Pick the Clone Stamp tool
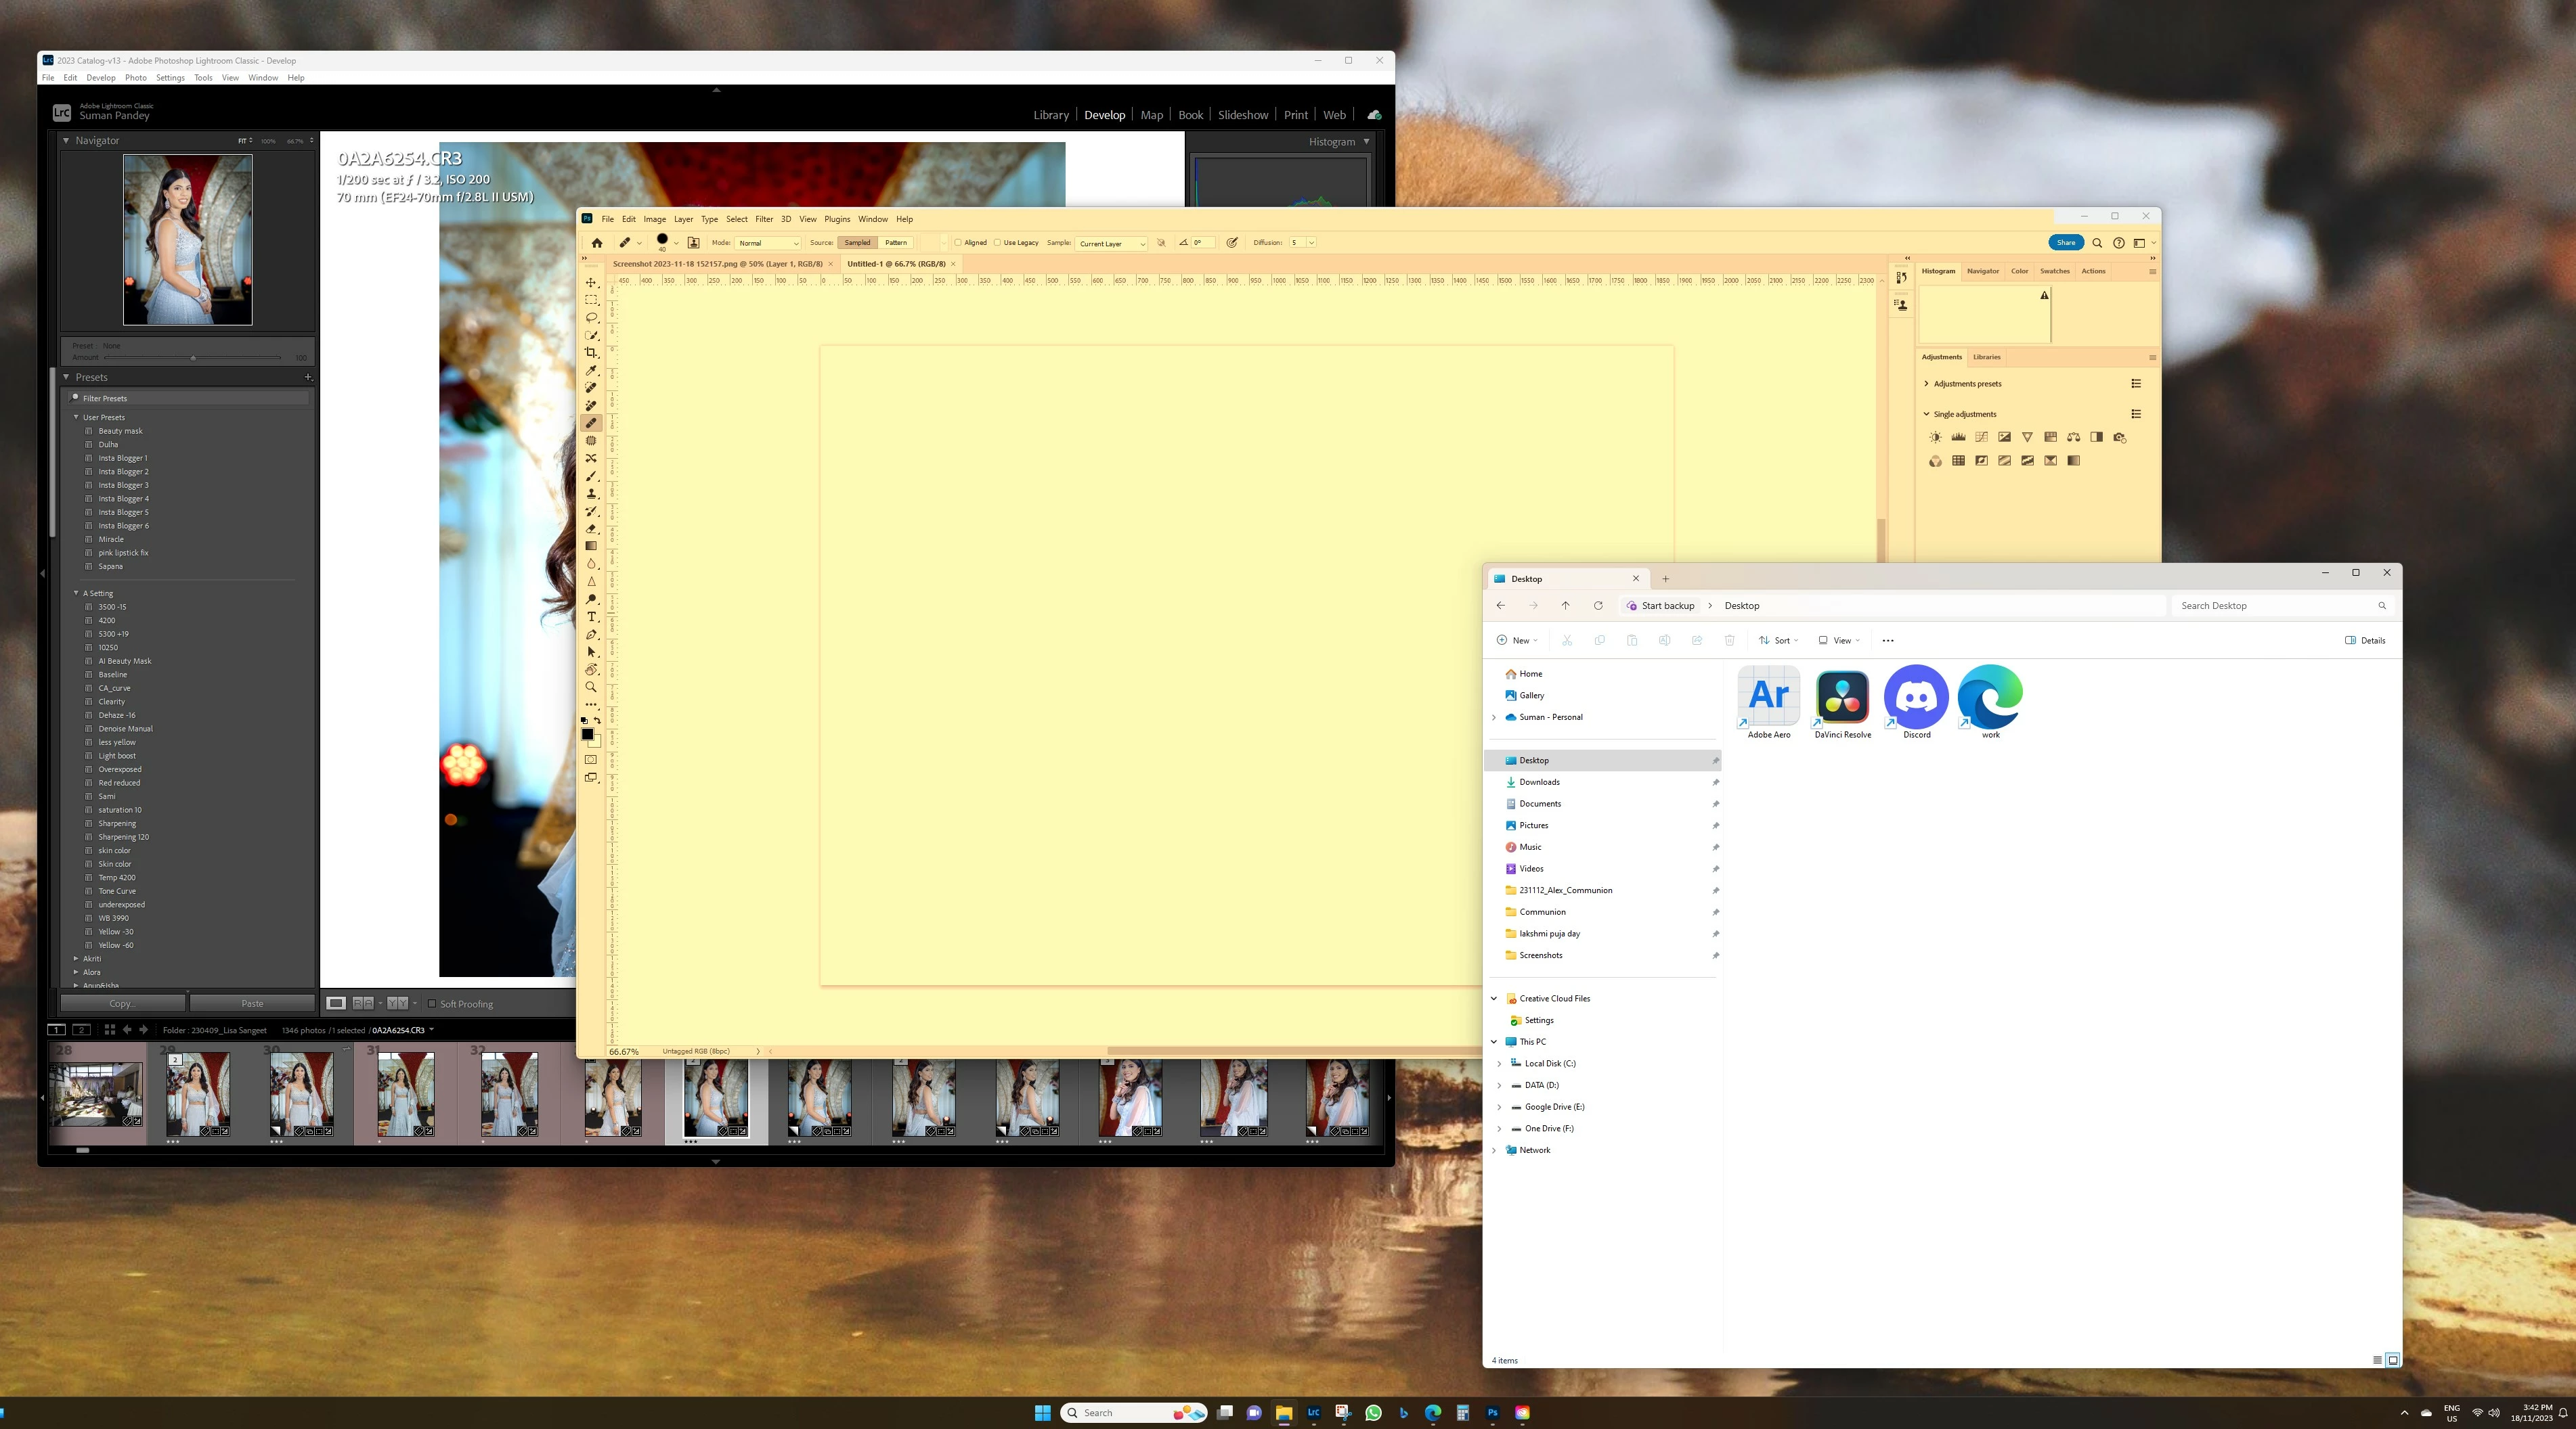 591,494
